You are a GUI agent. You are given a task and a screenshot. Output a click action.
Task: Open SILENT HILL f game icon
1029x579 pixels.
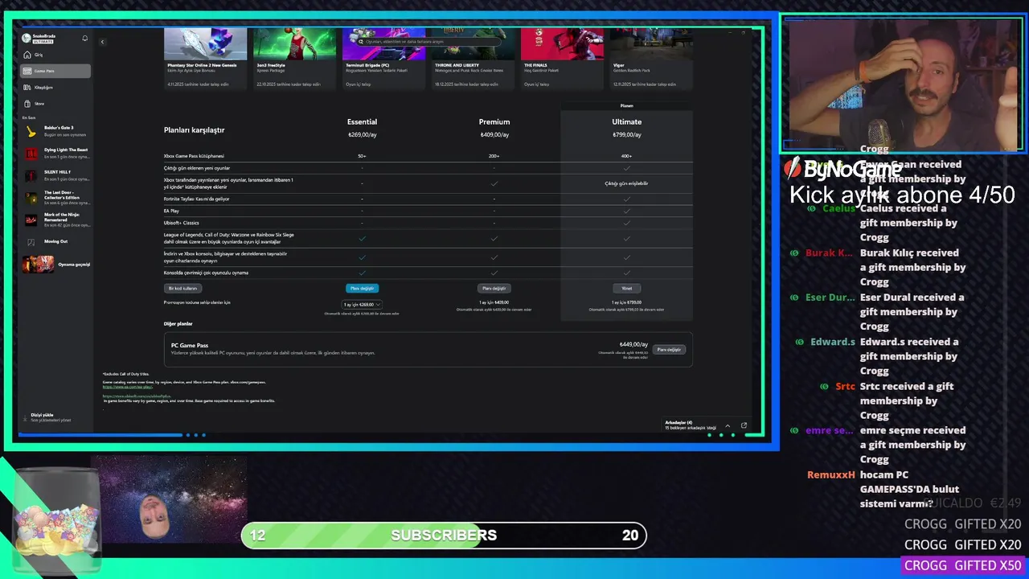click(x=31, y=175)
